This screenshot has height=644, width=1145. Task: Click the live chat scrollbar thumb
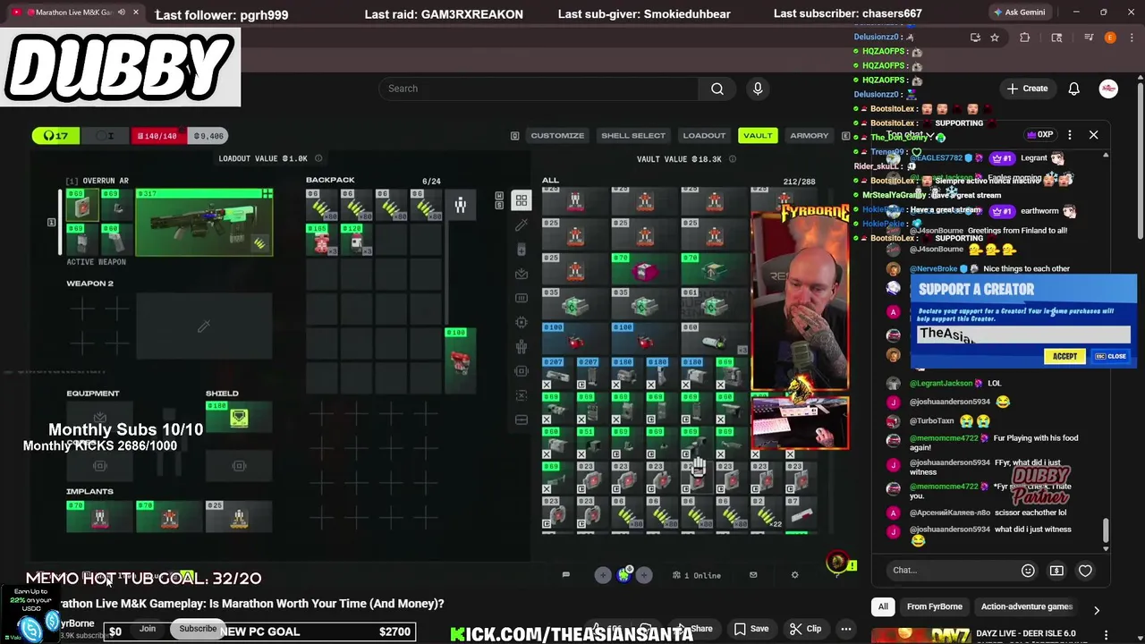pos(1106,530)
